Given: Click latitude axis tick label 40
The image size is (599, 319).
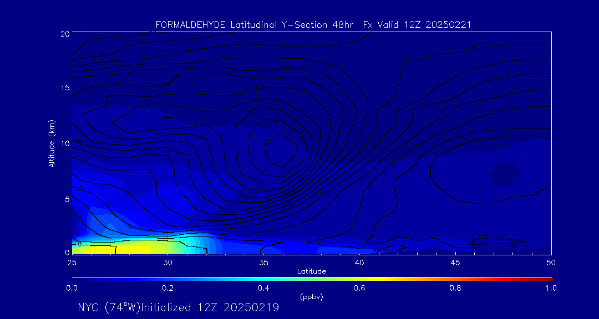Looking at the screenshot, I should (x=359, y=263).
